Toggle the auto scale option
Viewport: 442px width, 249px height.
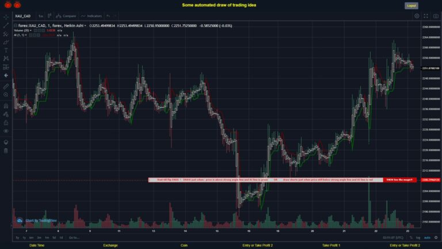coord(428,237)
